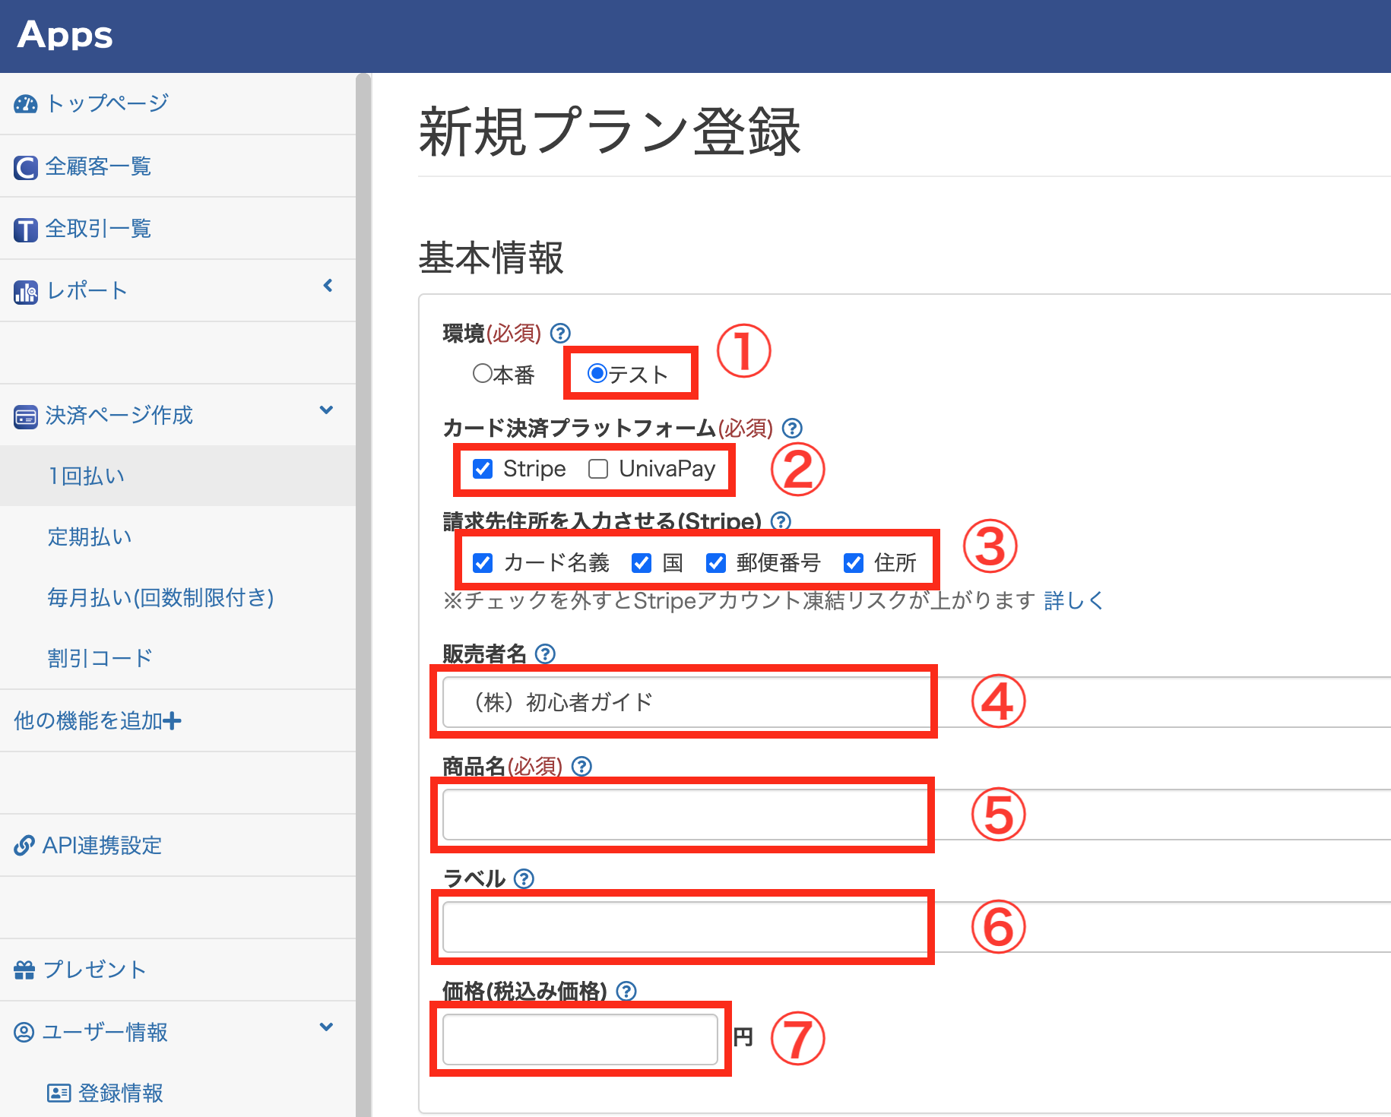
Task: Click the help icon next to 商品名
Action: (x=581, y=766)
